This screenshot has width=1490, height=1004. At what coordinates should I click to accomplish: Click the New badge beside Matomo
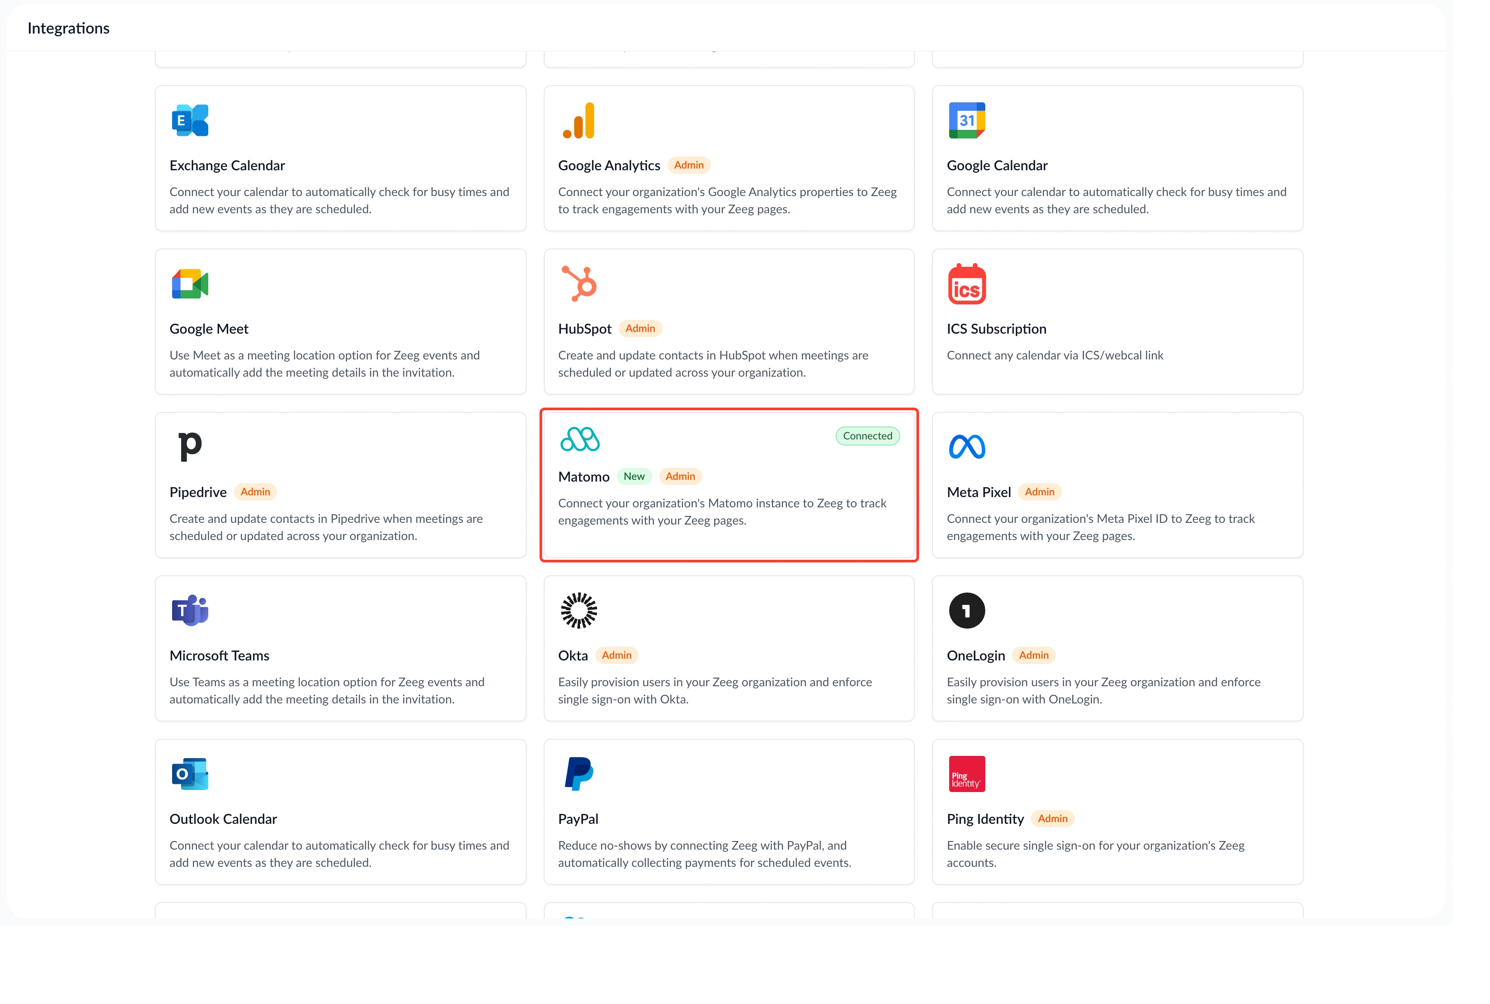[634, 476]
